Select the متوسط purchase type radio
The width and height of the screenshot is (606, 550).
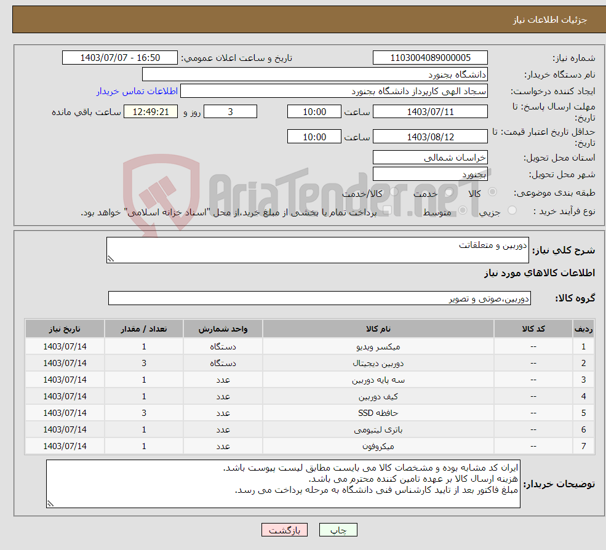[x=463, y=210]
